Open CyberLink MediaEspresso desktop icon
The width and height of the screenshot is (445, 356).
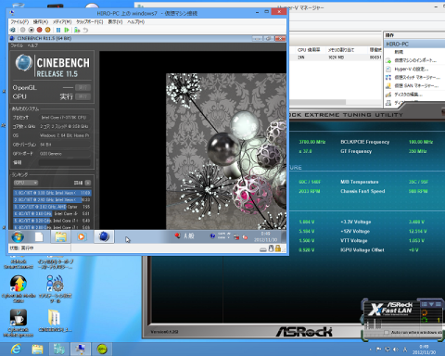tap(19, 323)
